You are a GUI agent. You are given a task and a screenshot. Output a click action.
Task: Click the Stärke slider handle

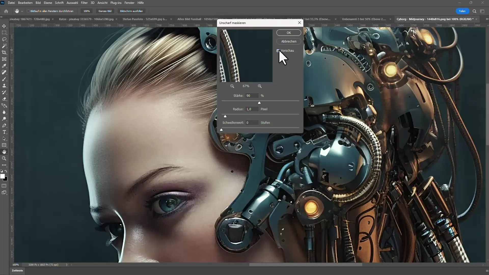259,103
